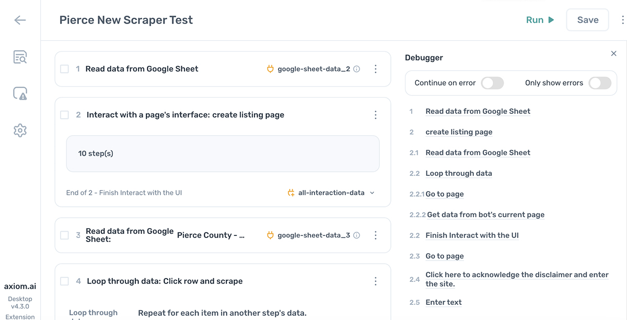627x320 pixels.
Task: Click the plug icon beside google-sheet-data_3
Action: click(x=270, y=235)
